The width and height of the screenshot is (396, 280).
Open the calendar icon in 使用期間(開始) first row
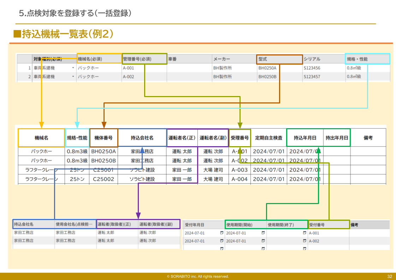[263, 233]
